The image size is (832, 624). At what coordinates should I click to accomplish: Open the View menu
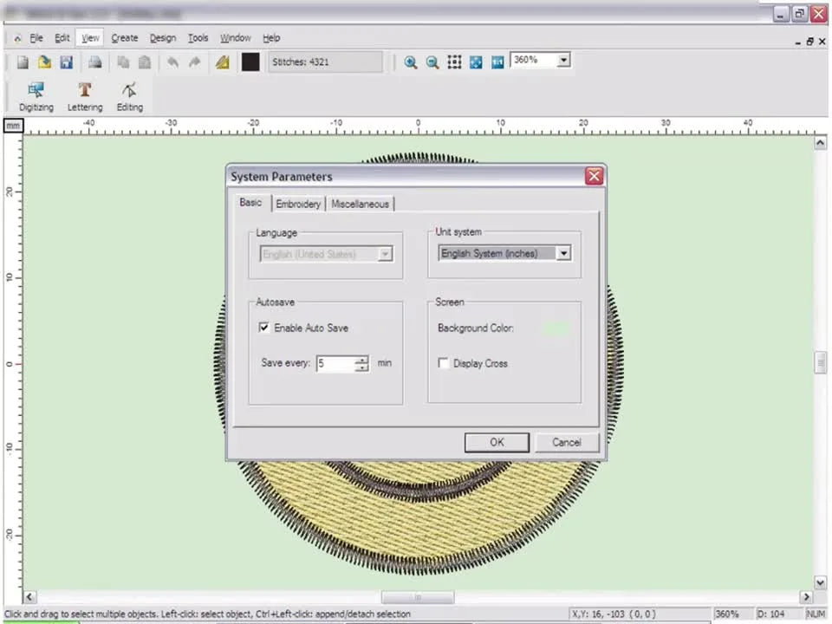tap(90, 38)
